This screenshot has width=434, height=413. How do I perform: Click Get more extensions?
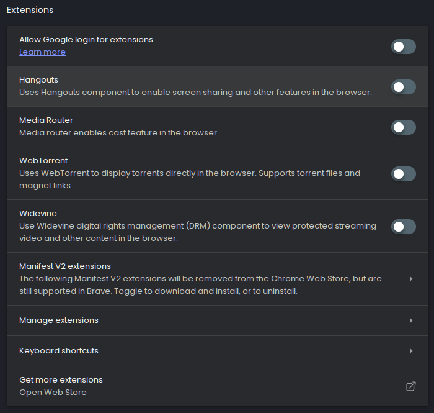click(x=61, y=379)
